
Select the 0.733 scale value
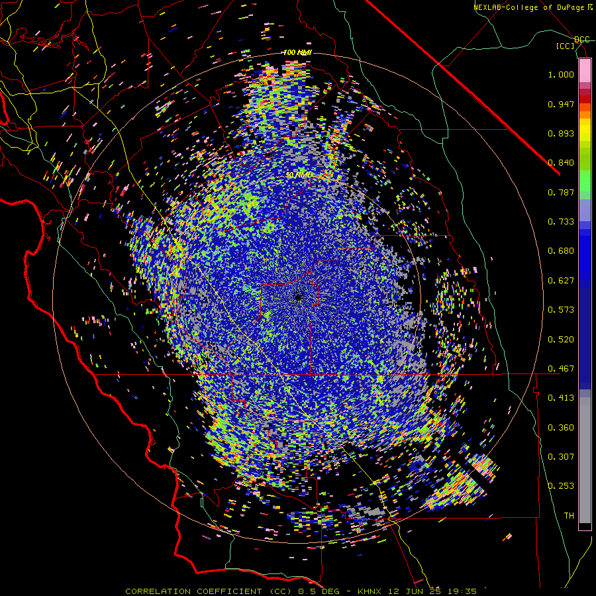(x=561, y=222)
